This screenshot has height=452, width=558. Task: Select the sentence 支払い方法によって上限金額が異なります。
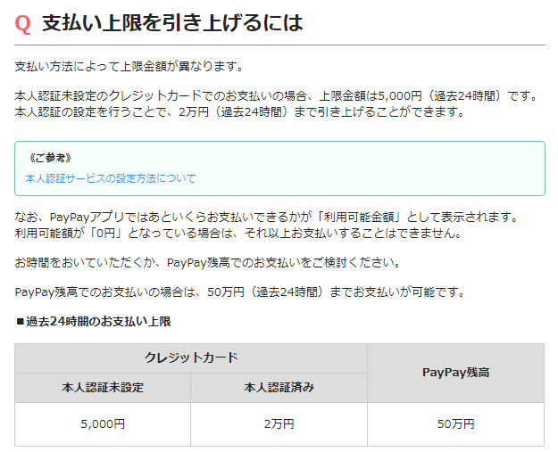point(129,66)
